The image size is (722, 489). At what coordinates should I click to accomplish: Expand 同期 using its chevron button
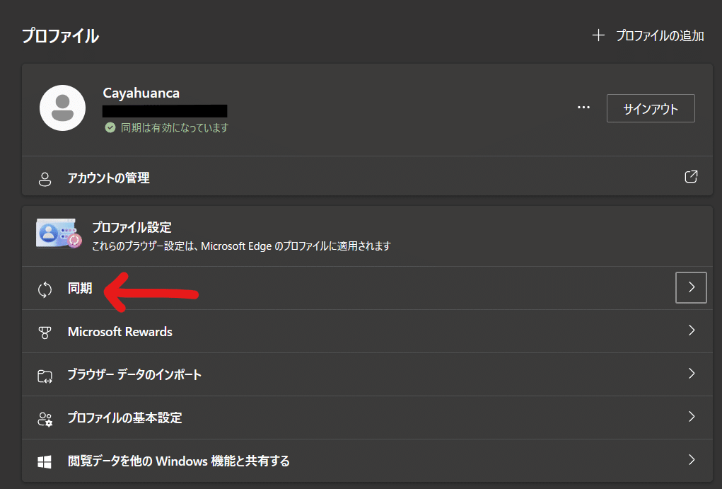(691, 287)
